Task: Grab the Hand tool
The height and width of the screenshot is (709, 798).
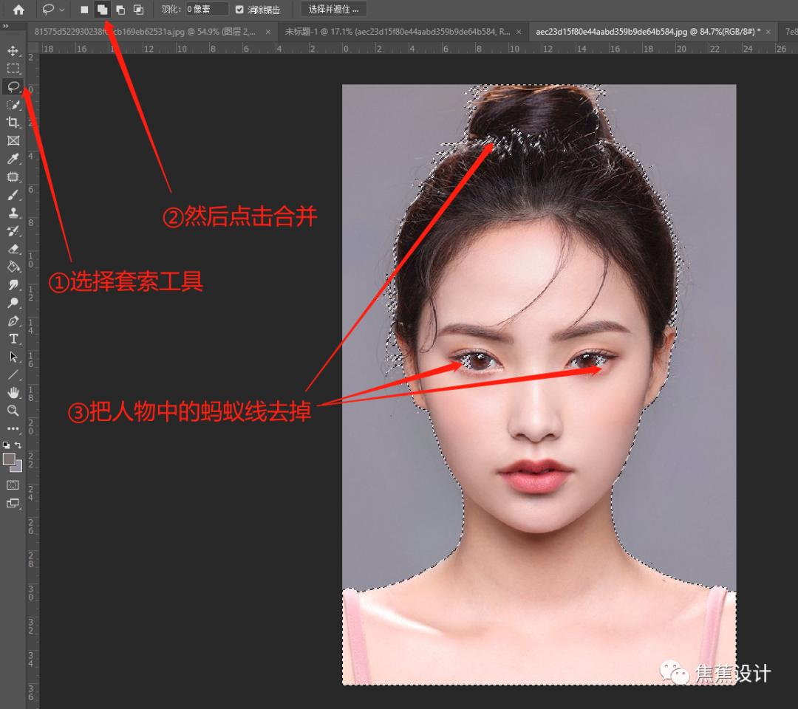Action: [x=13, y=393]
